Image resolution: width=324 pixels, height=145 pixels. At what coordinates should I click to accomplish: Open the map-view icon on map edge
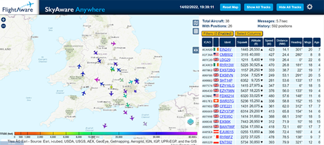click(x=196, y=23)
